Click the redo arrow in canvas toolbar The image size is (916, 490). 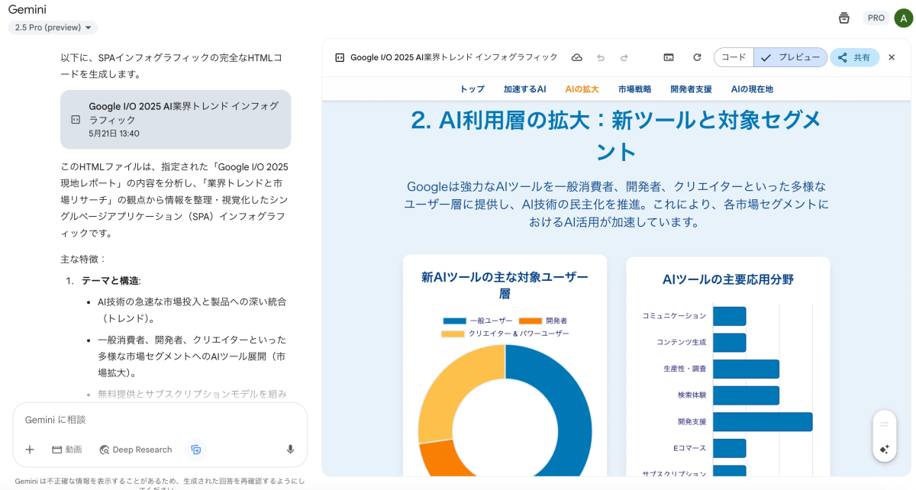point(624,57)
